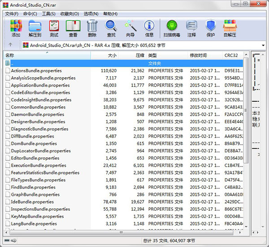Click archive icon in address bar
This screenshot has width=269, height=247.
pyautogui.click(x=26, y=45)
